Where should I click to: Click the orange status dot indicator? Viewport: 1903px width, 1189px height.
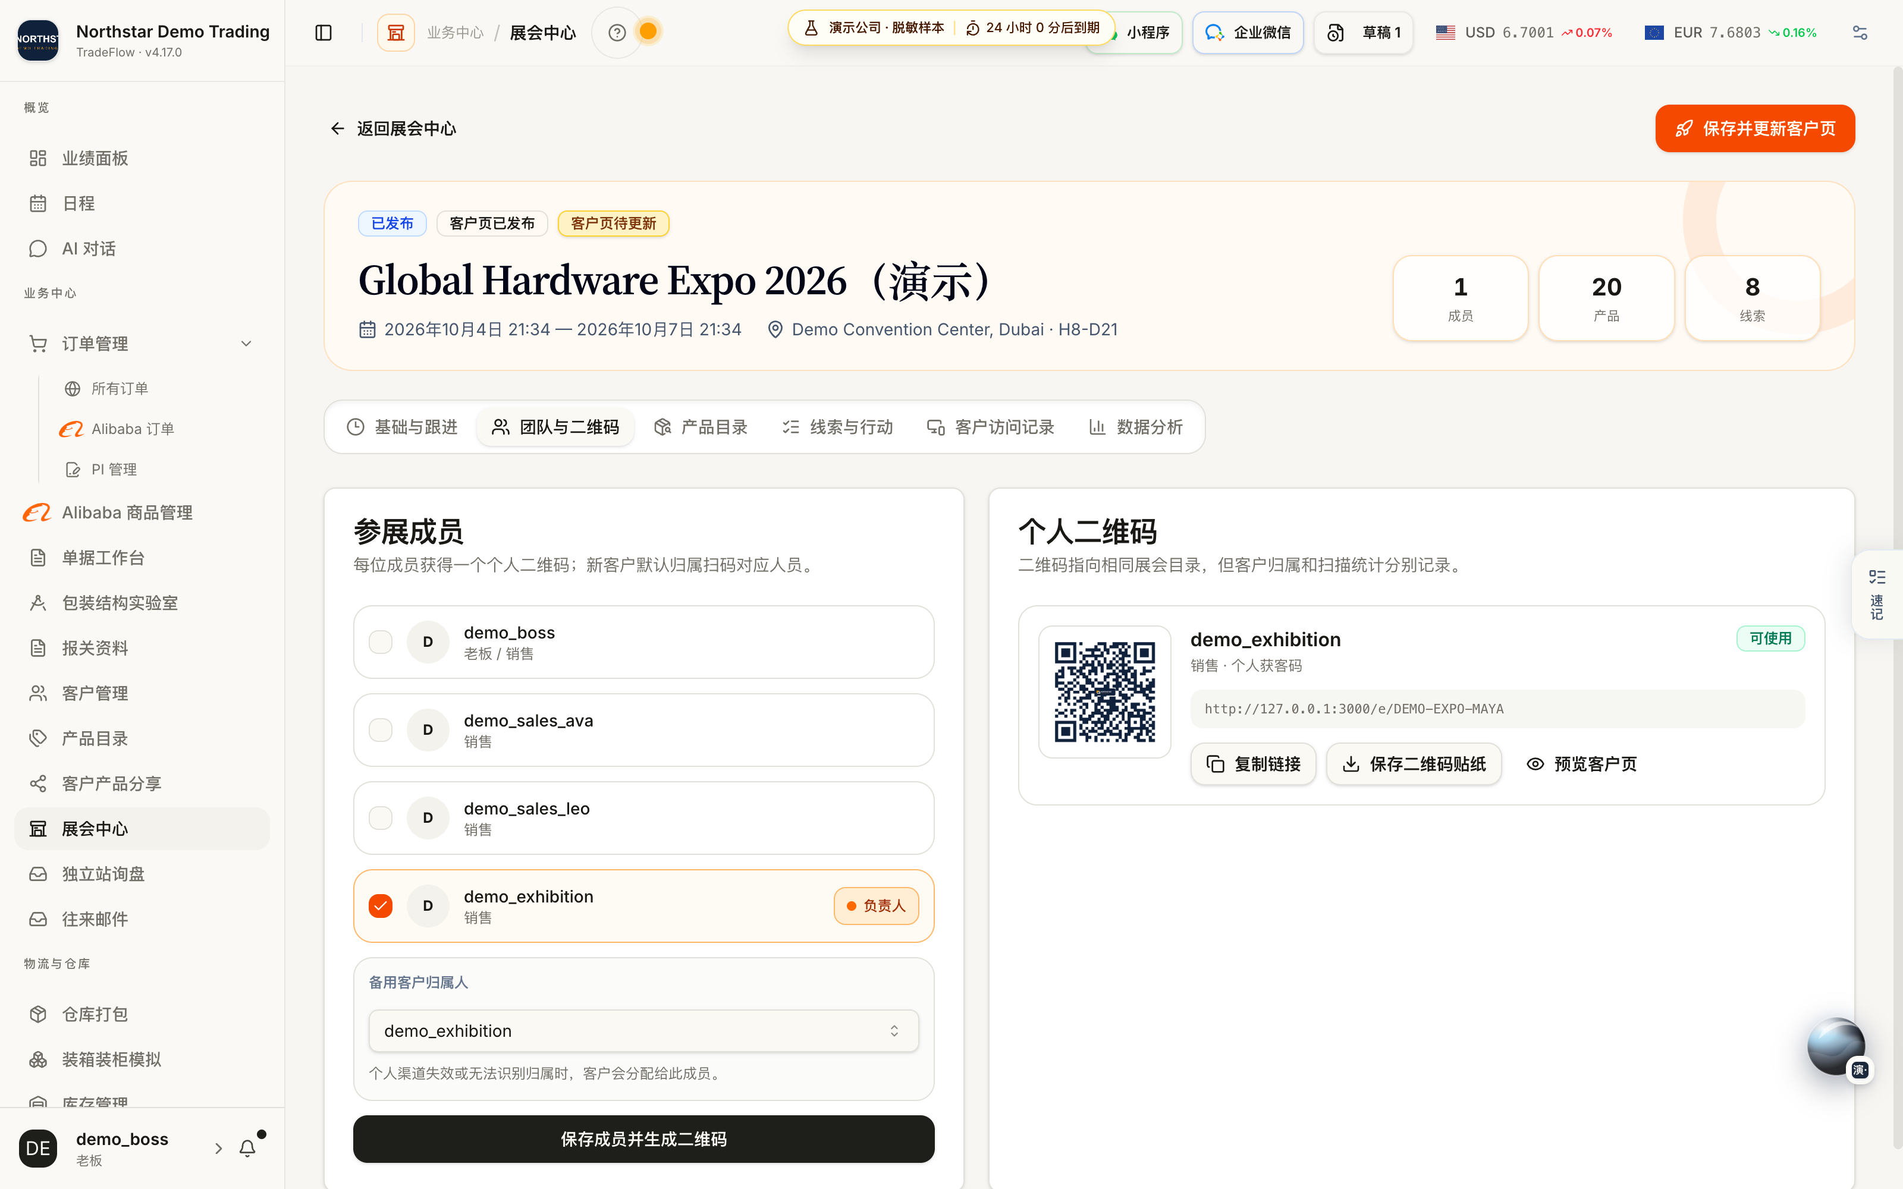pos(648,32)
